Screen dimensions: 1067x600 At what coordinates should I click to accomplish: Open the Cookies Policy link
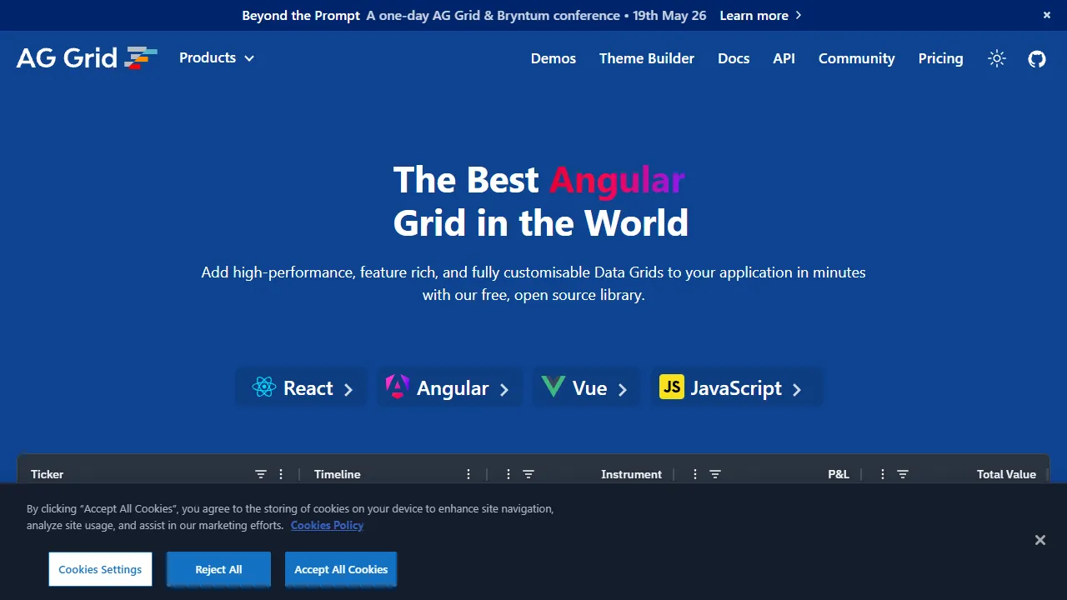click(327, 525)
